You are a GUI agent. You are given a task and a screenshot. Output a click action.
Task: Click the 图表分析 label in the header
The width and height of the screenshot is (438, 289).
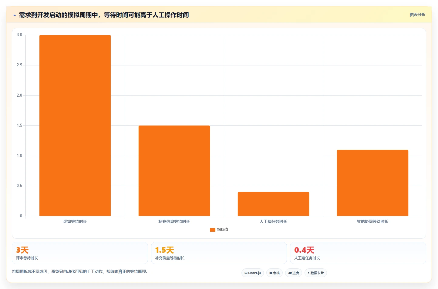[x=417, y=15]
